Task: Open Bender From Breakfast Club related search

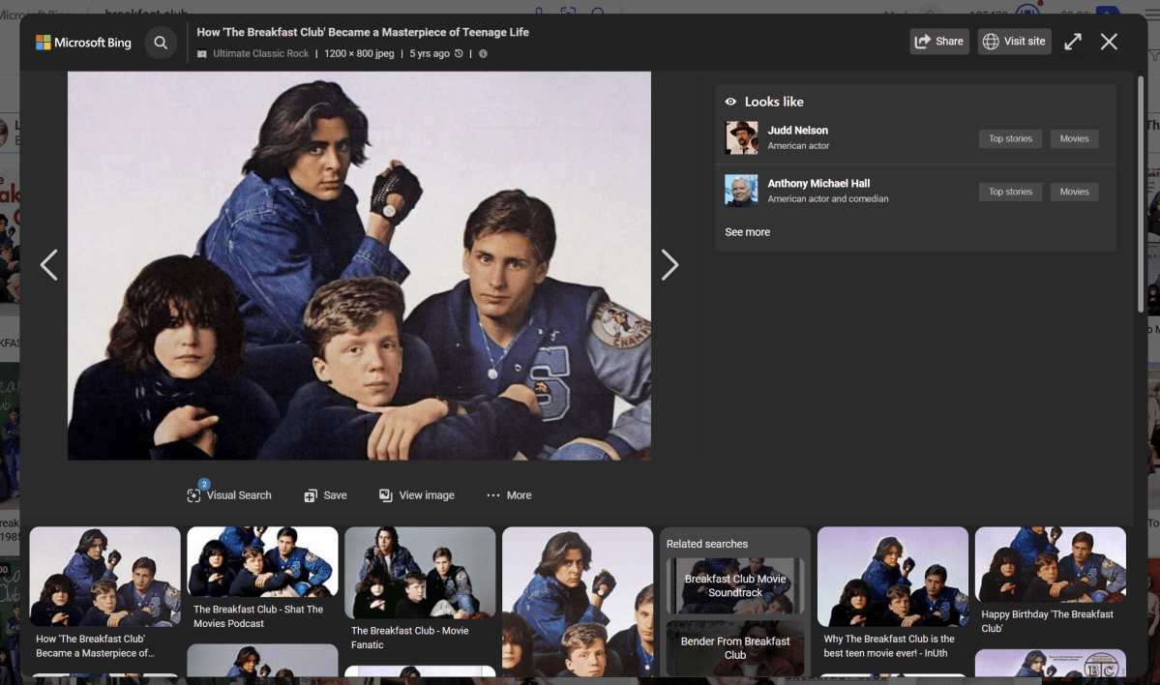Action: coord(735,647)
